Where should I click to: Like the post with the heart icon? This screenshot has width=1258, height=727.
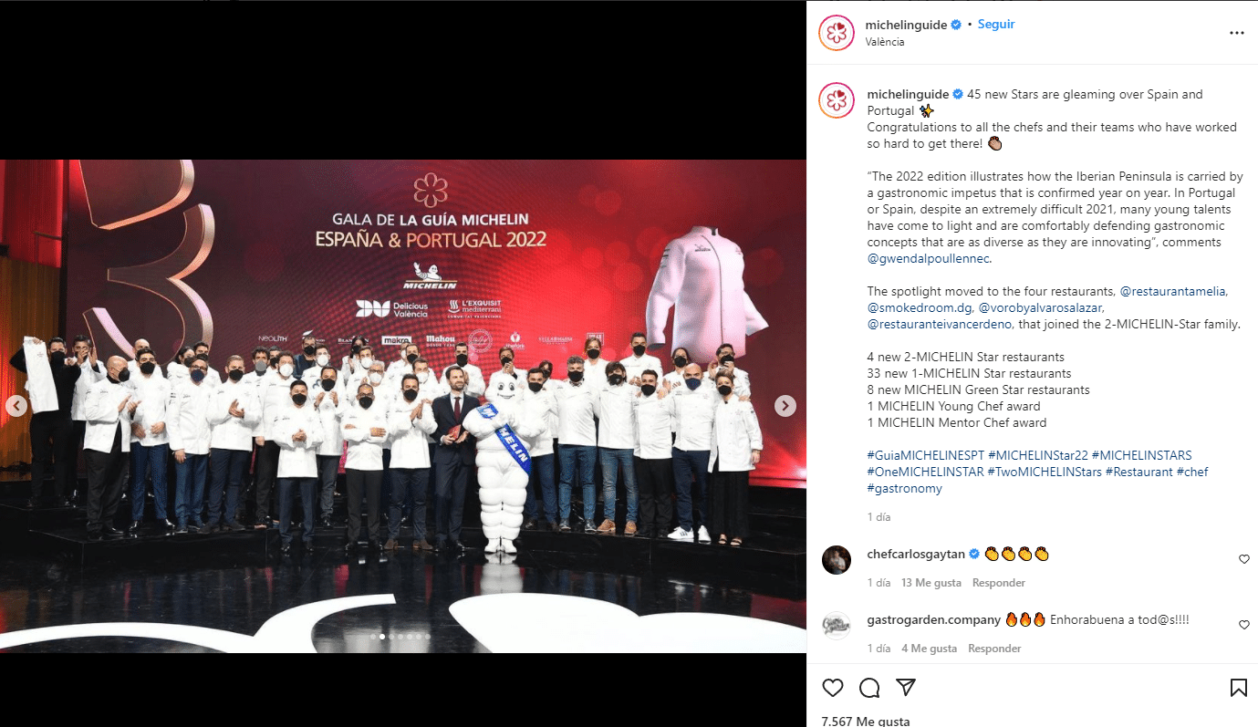(833, 687)
